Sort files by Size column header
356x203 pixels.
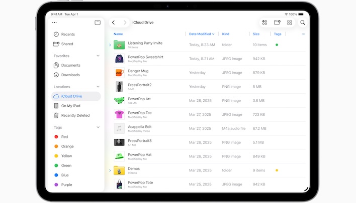pyautogui.click(x=256, y=34)
